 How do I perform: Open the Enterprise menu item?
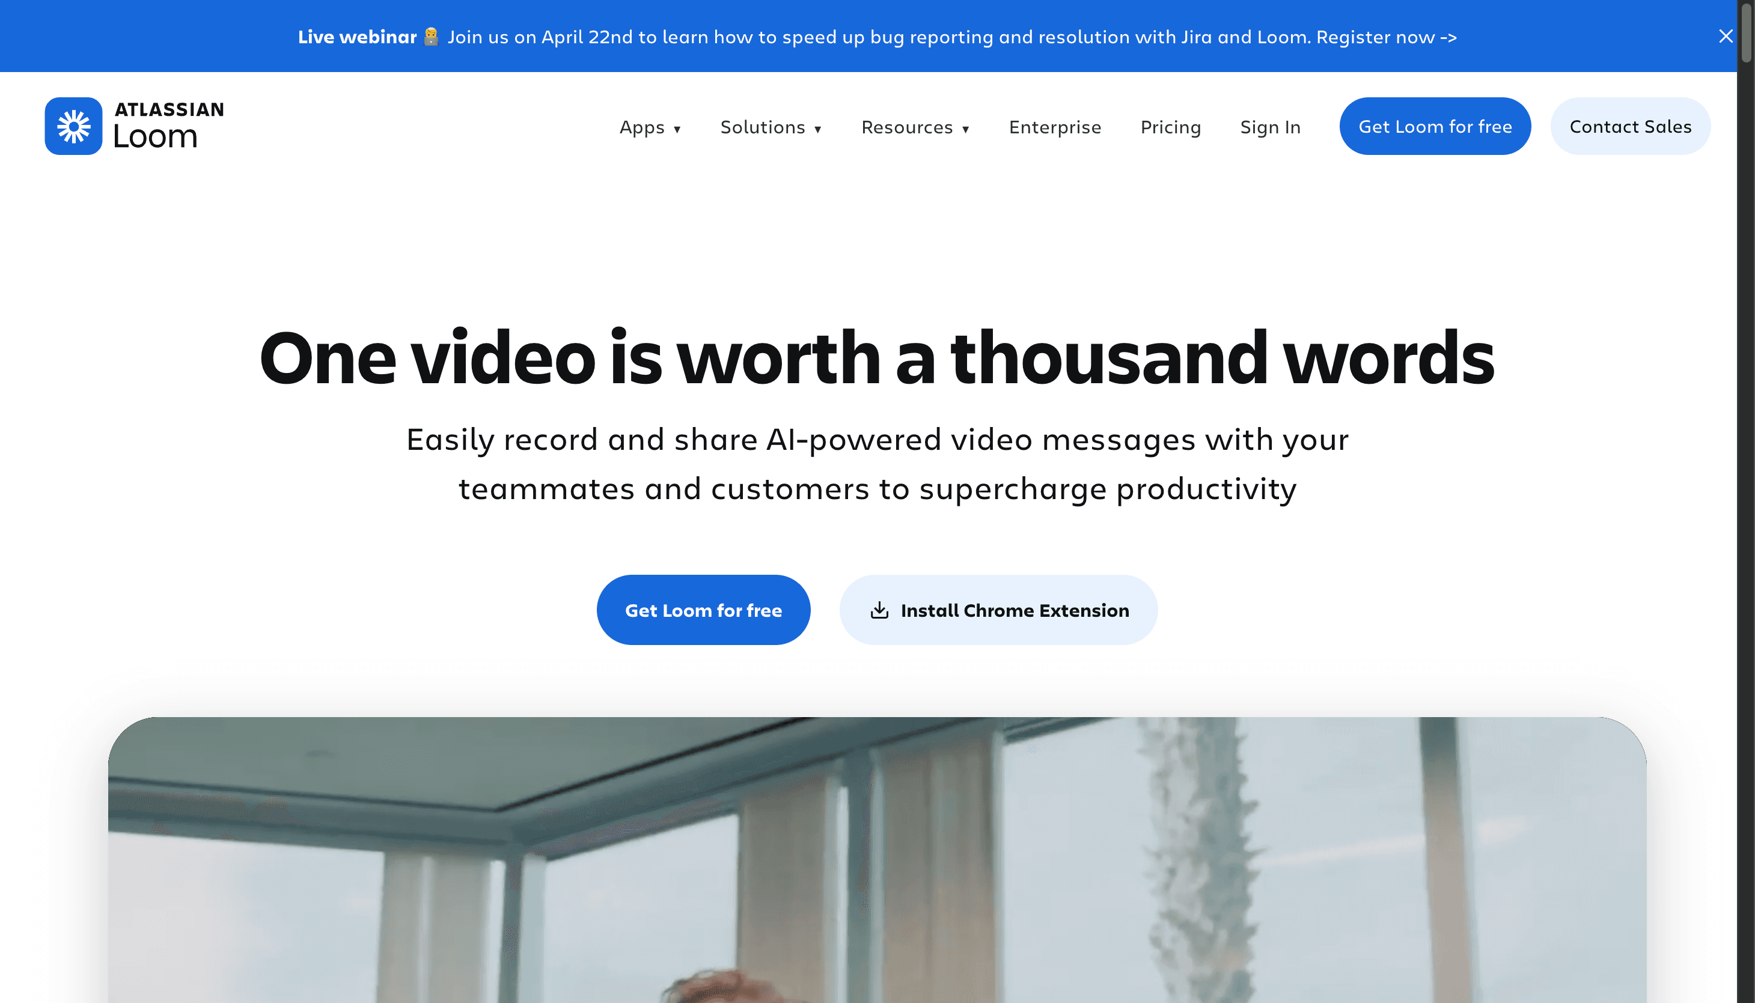pos(1055,127)
